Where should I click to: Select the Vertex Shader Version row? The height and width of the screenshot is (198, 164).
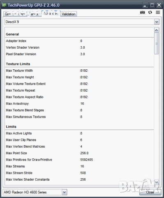click(79, 47)
